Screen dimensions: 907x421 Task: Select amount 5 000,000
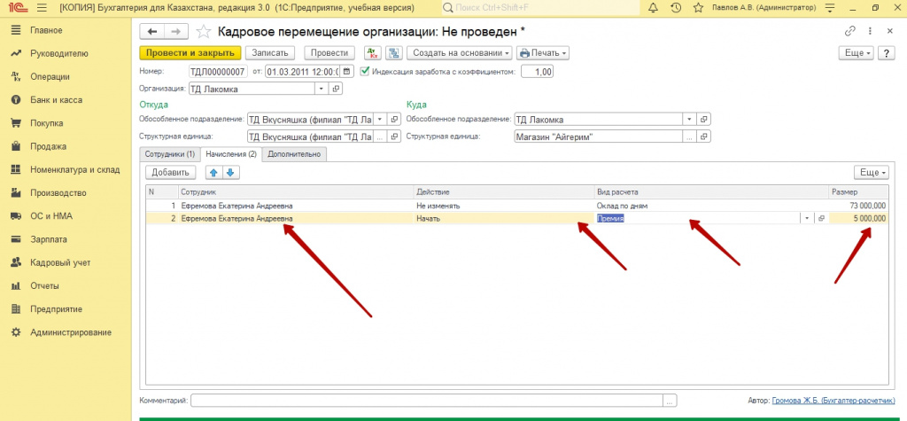tap(858, 218)
